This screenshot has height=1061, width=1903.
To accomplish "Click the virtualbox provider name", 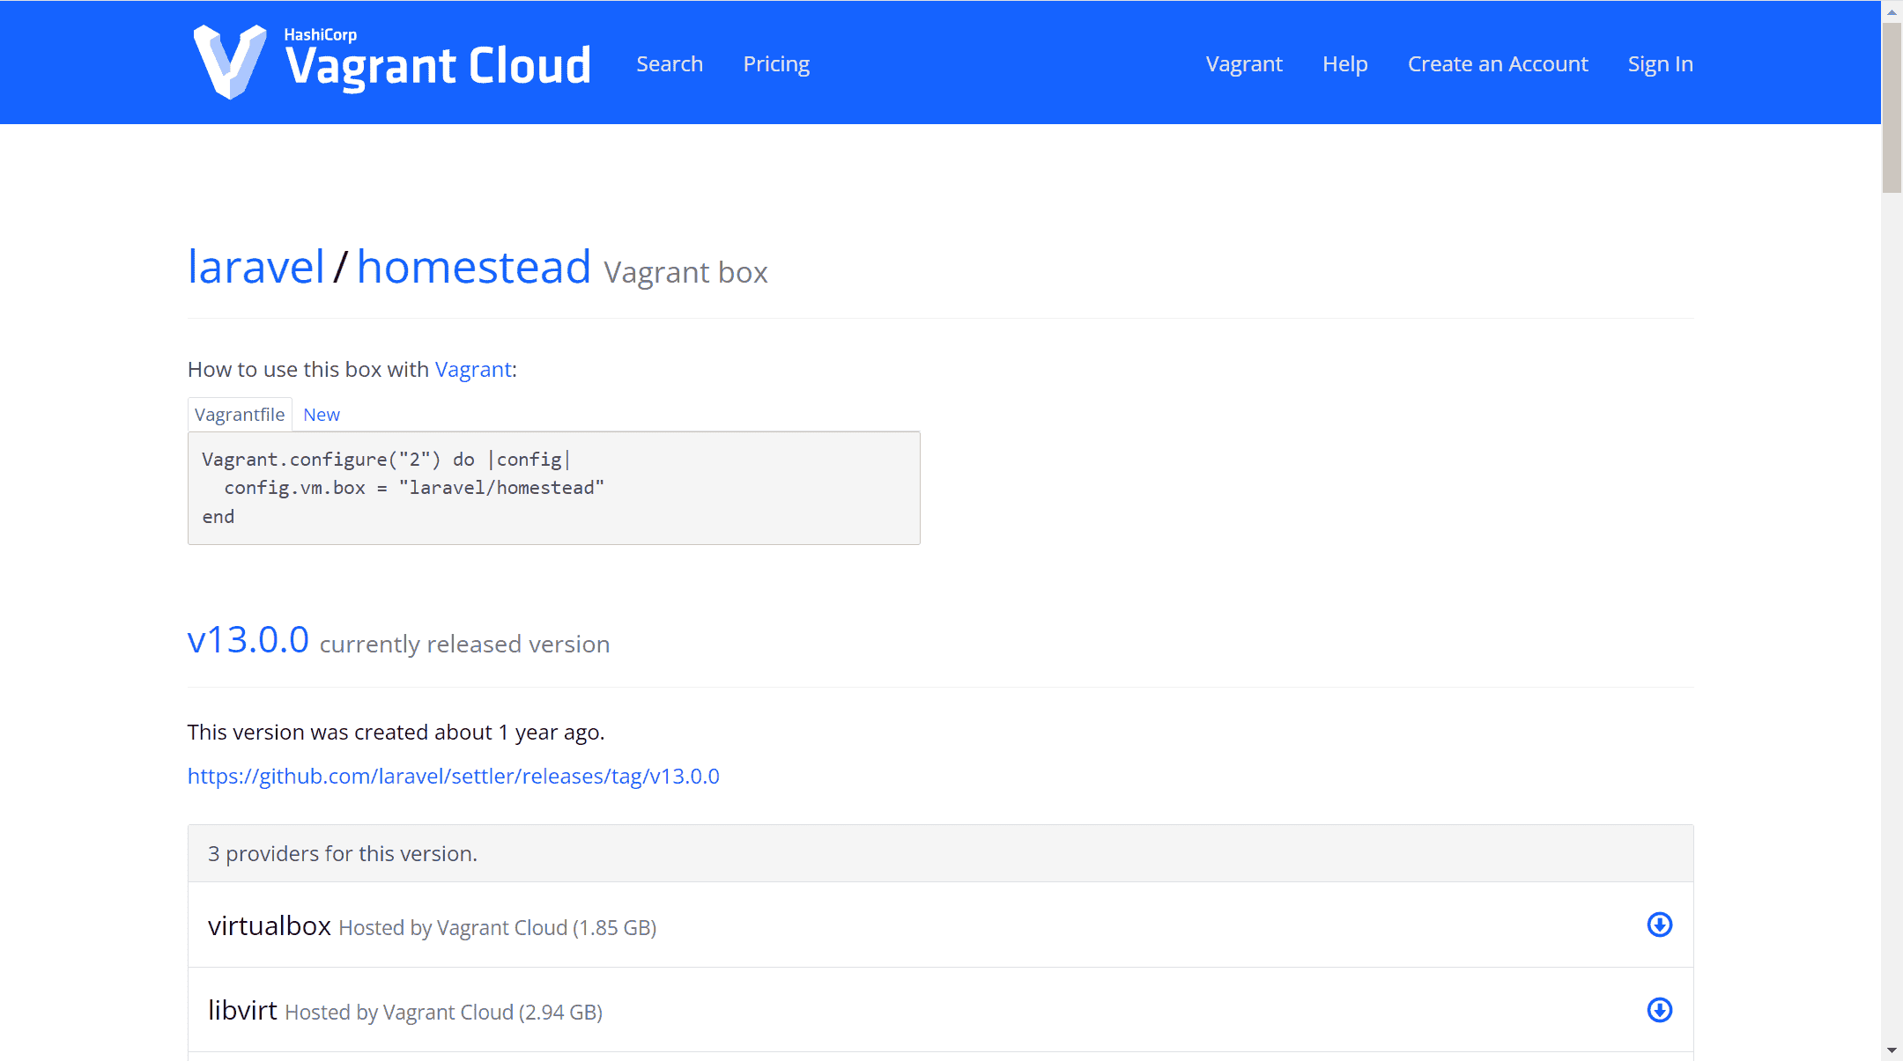I will [x=270, y=926].
